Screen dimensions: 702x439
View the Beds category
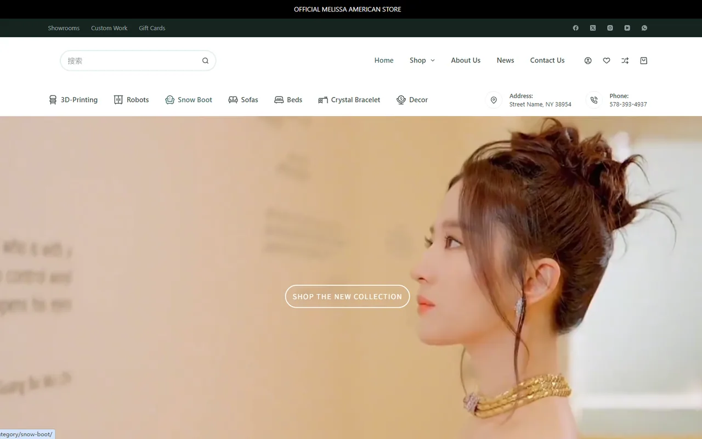288,100
